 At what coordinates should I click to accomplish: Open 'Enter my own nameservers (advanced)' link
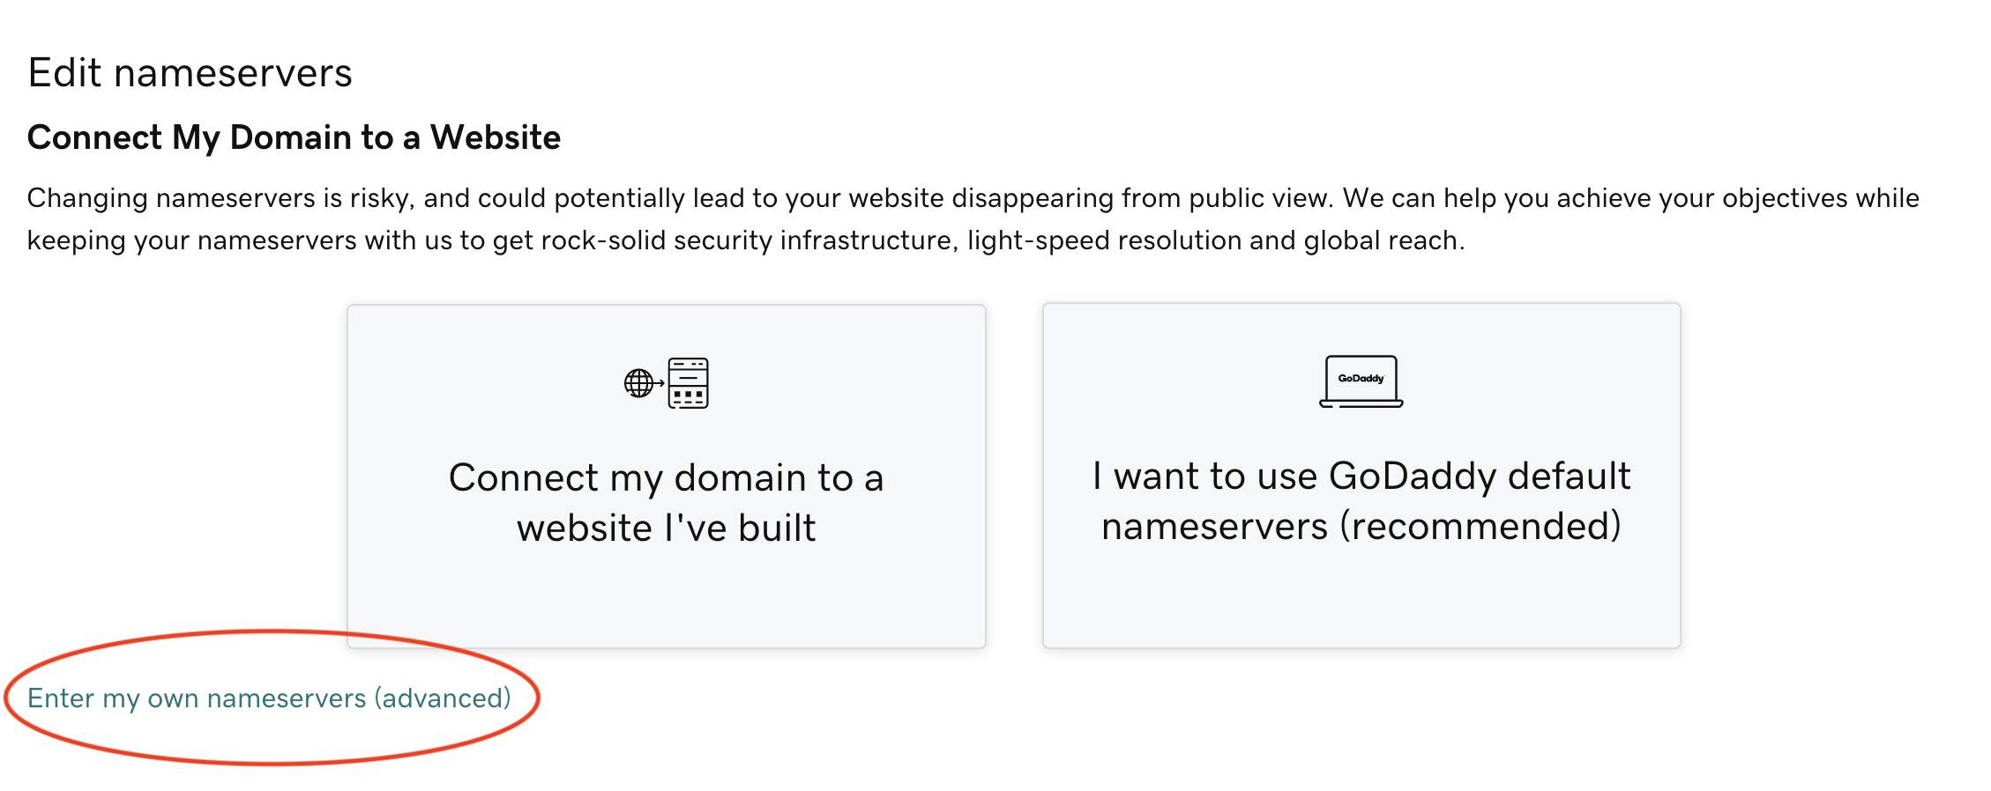[269, 698]
